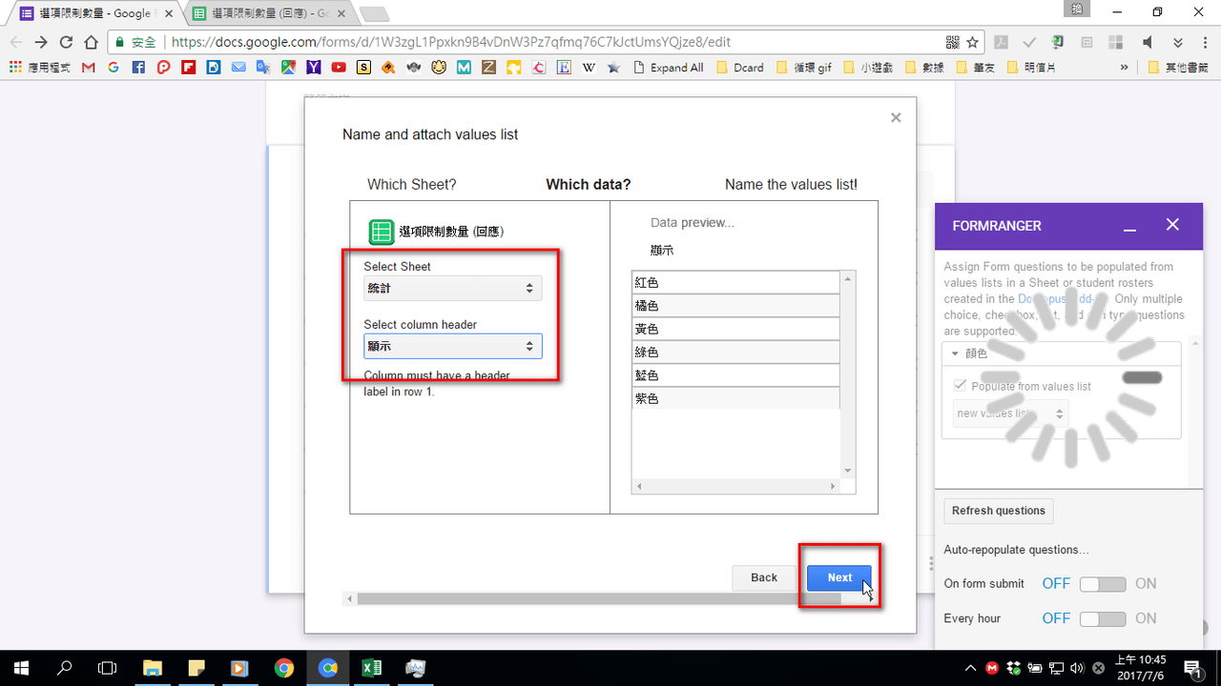Reload the current page
1221x686 pixels.
(66, 42)
